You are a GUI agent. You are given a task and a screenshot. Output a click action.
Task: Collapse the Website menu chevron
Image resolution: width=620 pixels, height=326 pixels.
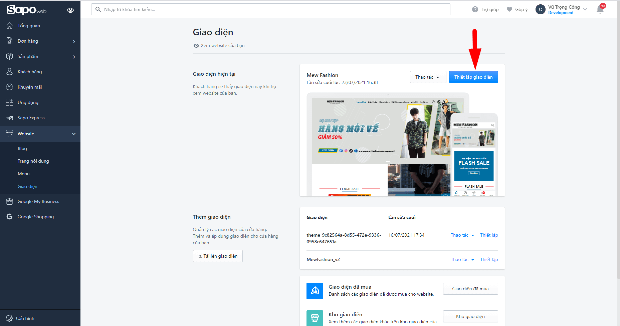[x=74, y=134]
